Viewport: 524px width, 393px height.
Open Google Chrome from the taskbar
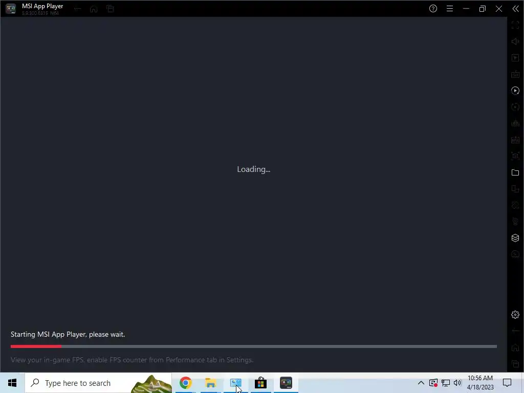point(185,383)
